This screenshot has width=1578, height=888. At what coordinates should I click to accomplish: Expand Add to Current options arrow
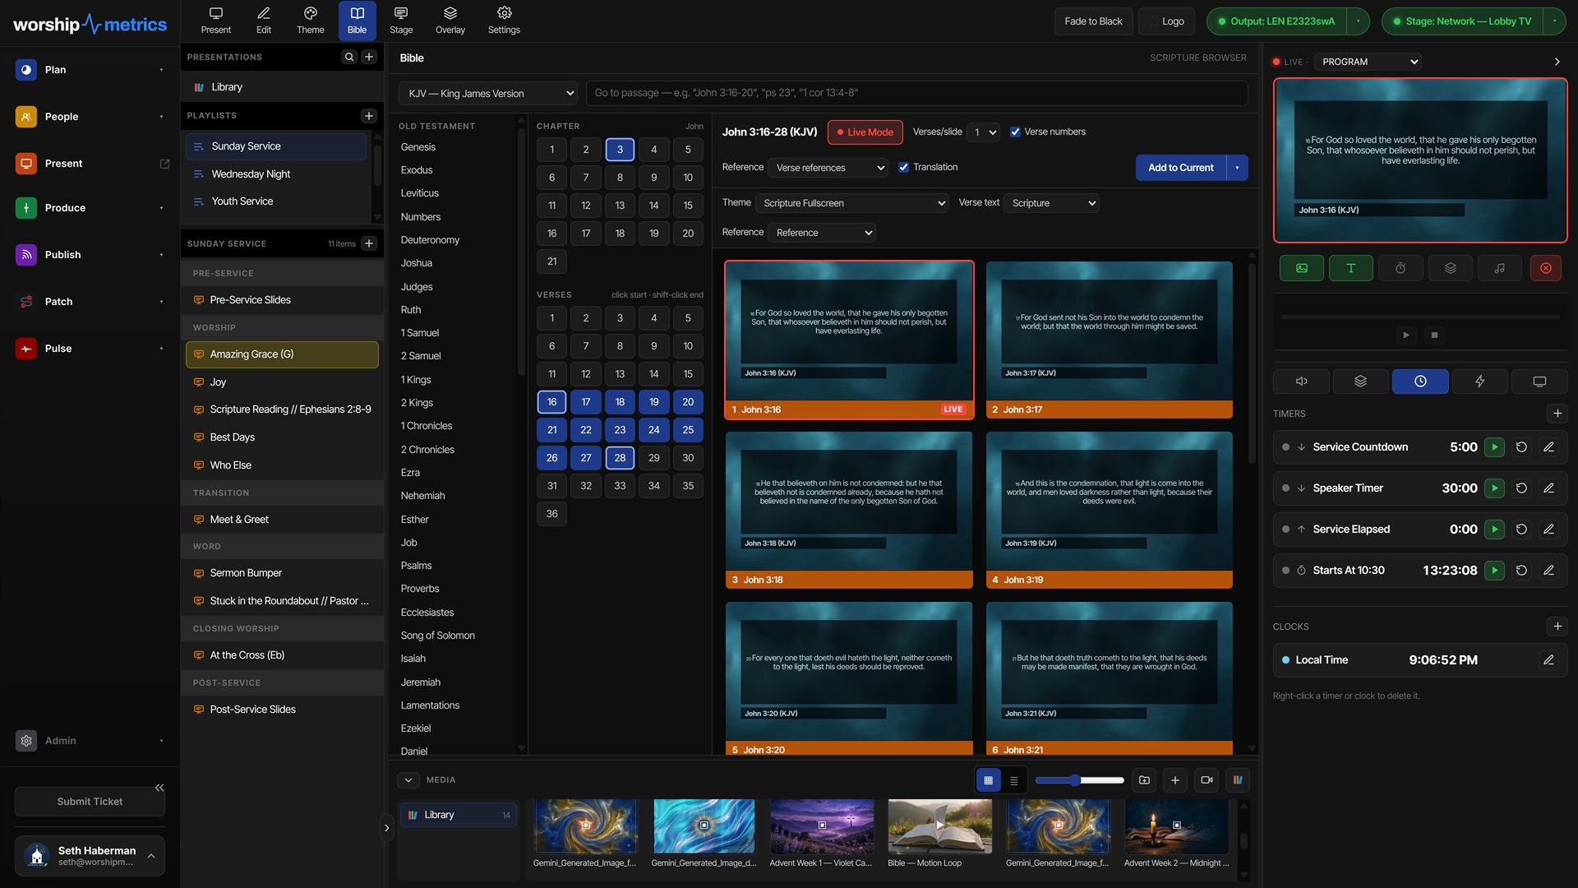[x=1237, y=168]
